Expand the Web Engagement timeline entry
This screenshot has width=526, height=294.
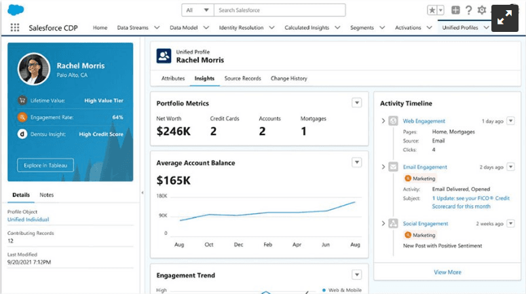[383, 122]
